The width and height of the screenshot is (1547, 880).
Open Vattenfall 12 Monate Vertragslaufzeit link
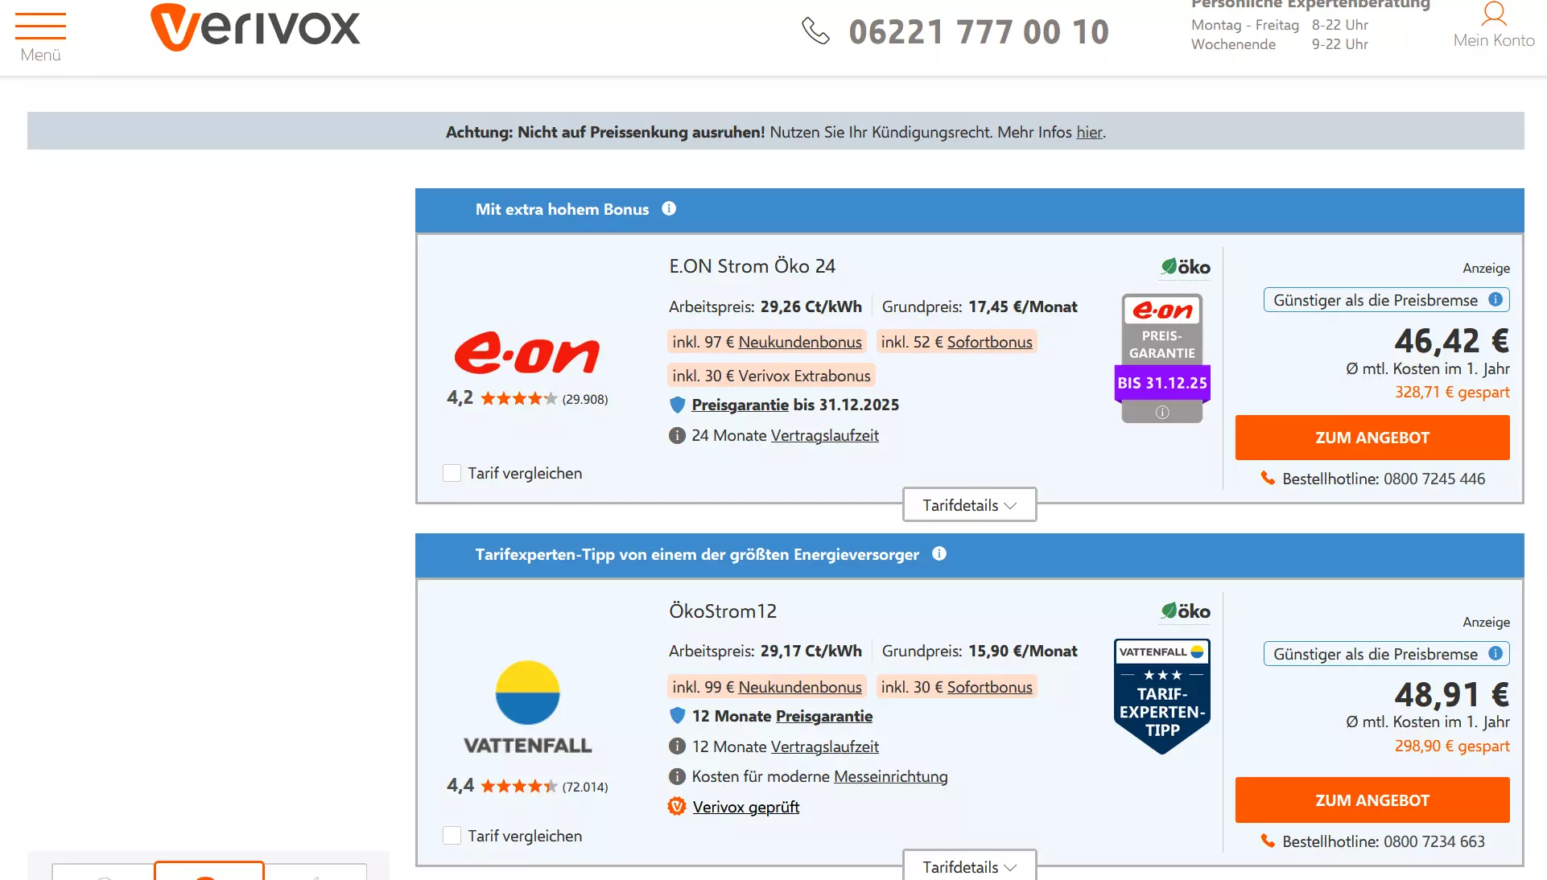(824, 746)
